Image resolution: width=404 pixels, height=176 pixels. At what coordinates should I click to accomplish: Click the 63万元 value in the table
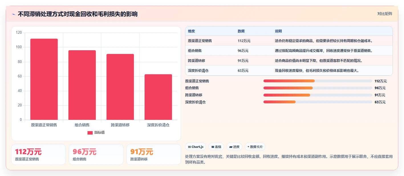click(x=243, y=71)
